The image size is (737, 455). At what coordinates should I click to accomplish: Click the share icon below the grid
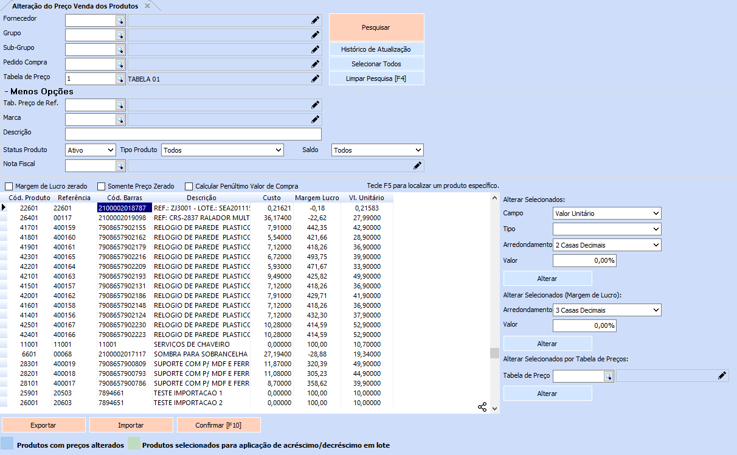coord(482,407)
